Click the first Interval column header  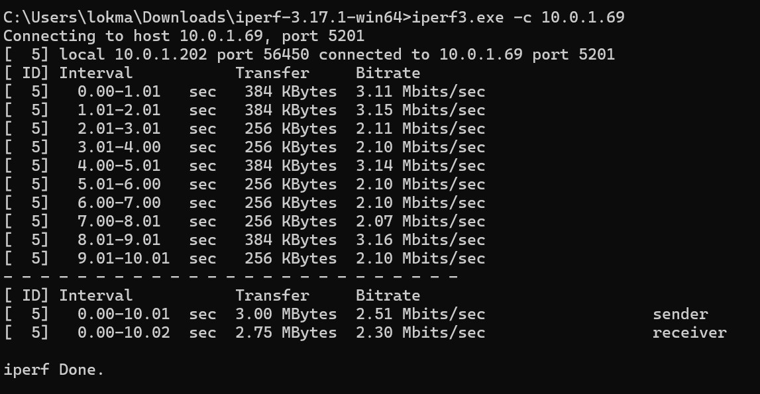click(95, 73)
